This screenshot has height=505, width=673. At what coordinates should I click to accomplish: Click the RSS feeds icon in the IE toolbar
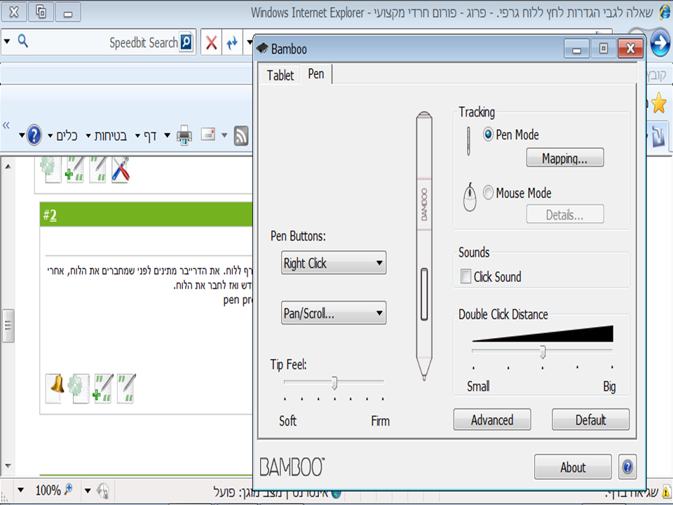pyautogui.click(x=241, y=135)
